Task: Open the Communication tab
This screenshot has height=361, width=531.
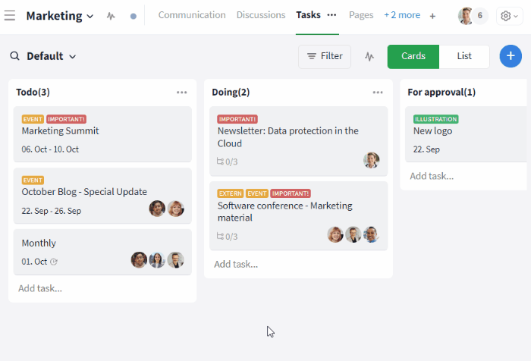Action: tap(192, 15)
